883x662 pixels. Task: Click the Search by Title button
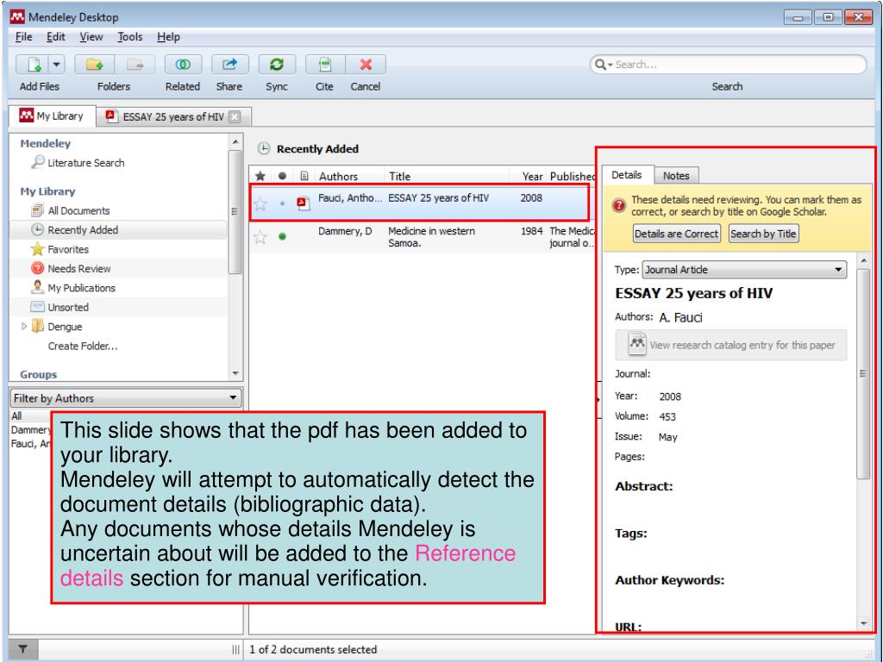coord(763,234)
